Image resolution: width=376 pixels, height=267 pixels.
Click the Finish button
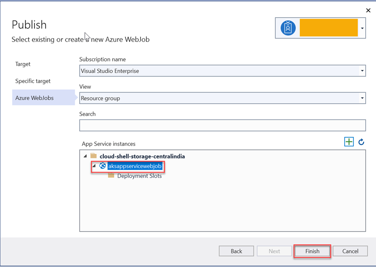point(312,251)
